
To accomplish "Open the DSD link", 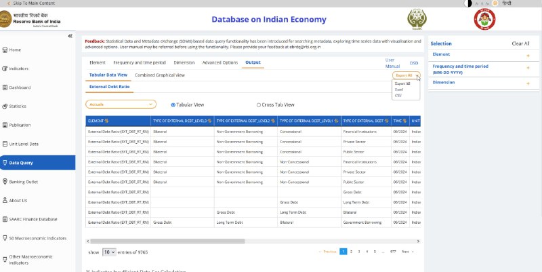I will pyautogui.click(x=414, y=63).
